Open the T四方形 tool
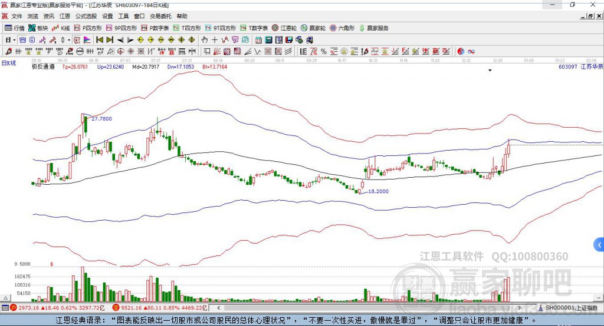The height and width of the screenshot is (326, 604). [187, 28]
